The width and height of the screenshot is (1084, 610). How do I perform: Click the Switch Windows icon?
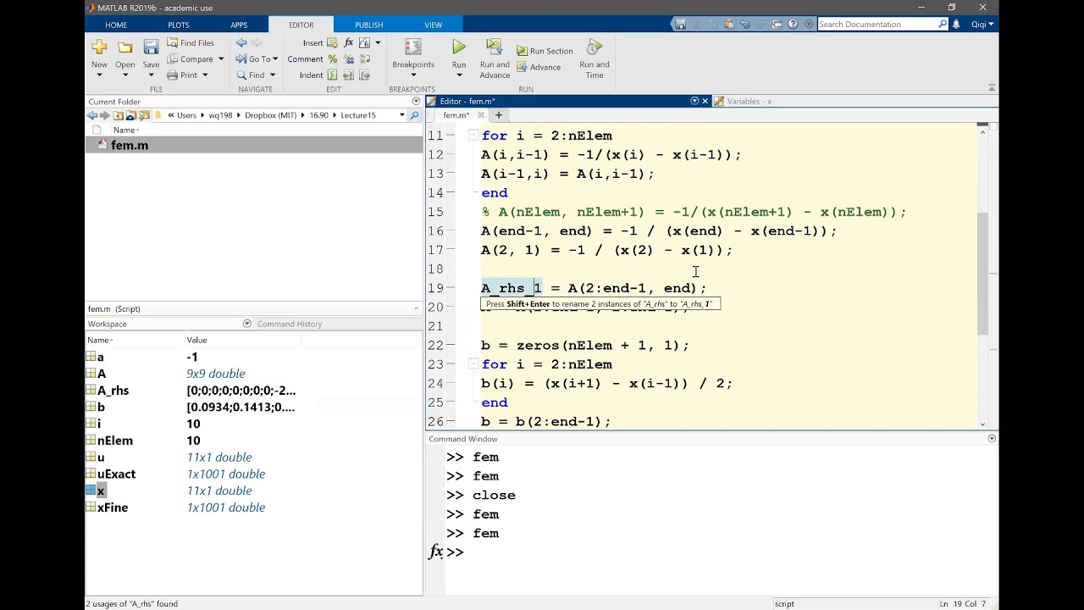pos(777,25)
